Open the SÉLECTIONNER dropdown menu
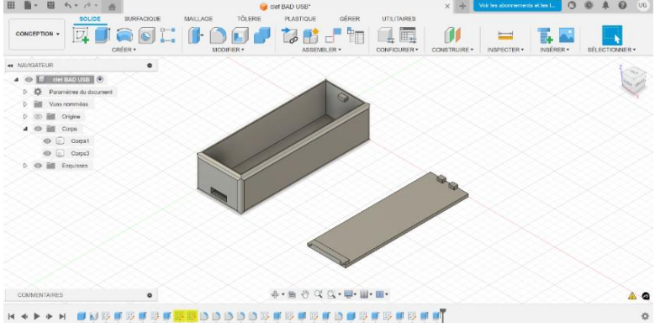Screen dimensions: 655x323 tap(611, 50)
